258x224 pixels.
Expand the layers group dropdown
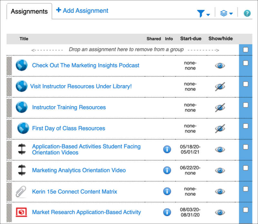[226, 14]
